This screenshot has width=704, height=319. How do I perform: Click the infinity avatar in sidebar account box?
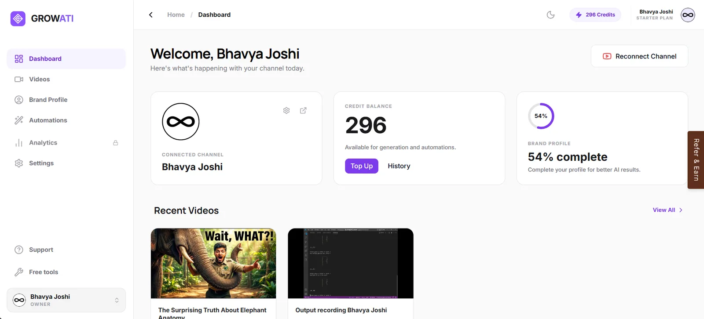(x=19, y=300)
